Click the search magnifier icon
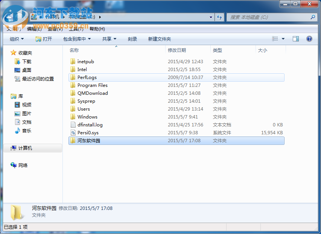This screenshot has height=234, width=321. click(x=313, y=17)
